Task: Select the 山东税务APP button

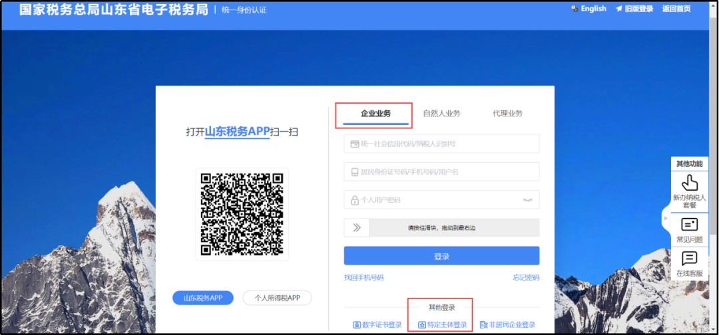Action: point(203,298)
